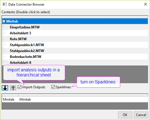Click the Data Connector Browser title icon
Image resolution: width=150 pixels, height=120 pixels.
point(4,4)
